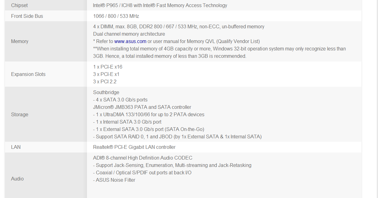Click the Expansion Slots label
Viewport: 378px width, 198px height.
tap(28, 74)
